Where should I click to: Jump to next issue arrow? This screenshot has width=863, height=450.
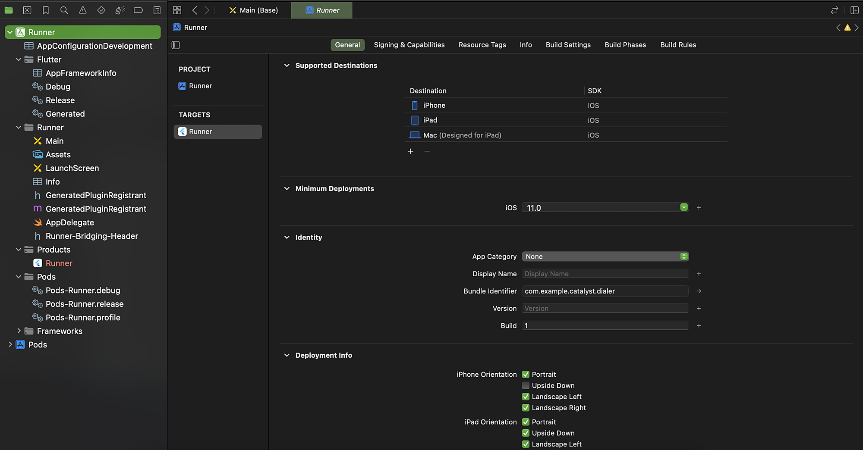[857, 28]
